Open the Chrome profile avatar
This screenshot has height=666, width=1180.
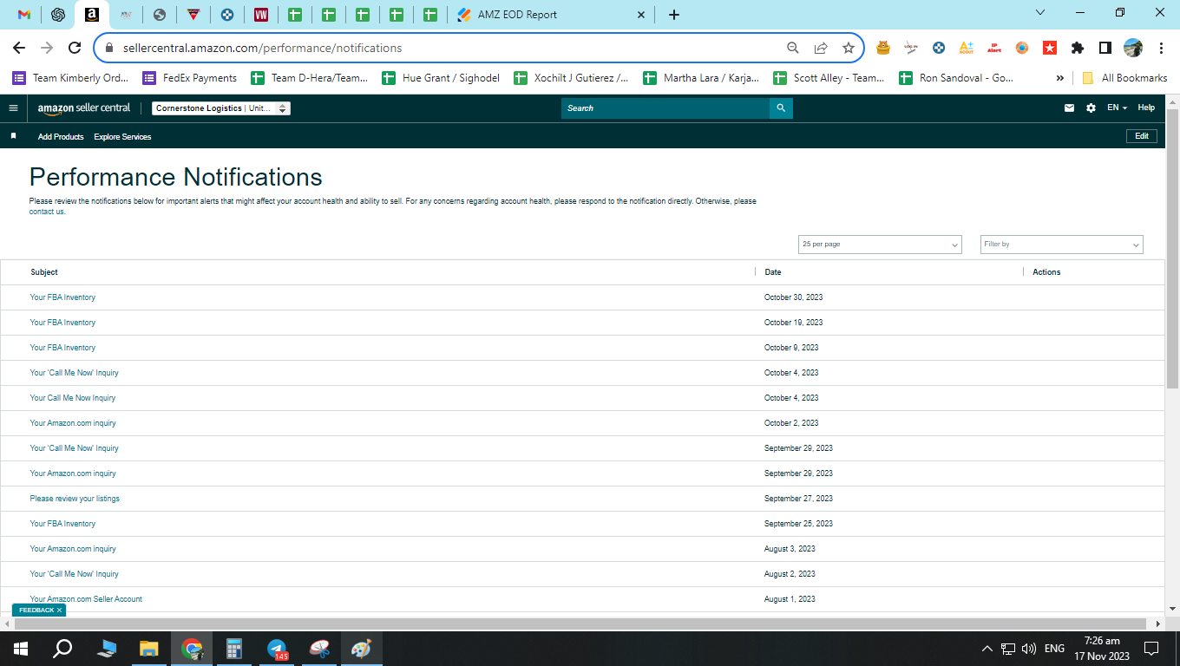(x=1133, y=48)
